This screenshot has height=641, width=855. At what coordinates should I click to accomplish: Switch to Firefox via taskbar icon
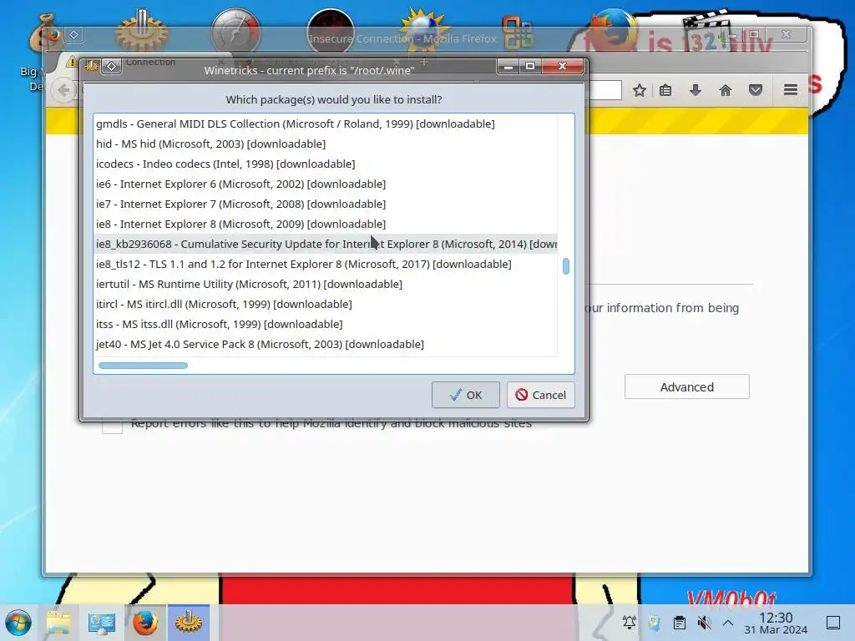tap(145, 623)
